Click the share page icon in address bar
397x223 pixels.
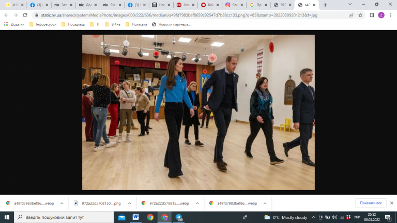click(x=351, y=15)
